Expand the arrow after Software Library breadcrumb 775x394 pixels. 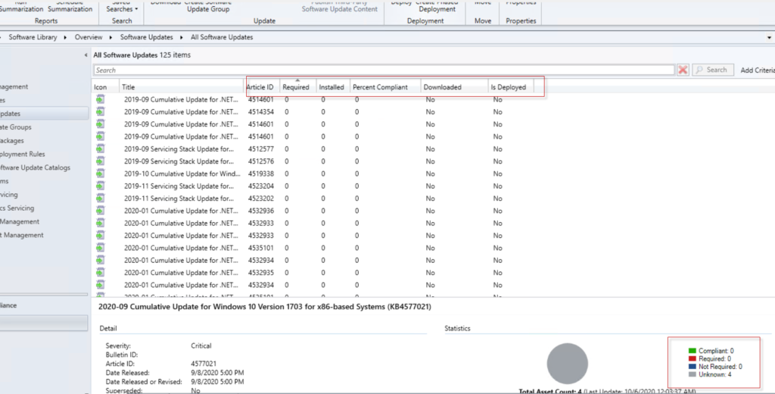point(65,37)
